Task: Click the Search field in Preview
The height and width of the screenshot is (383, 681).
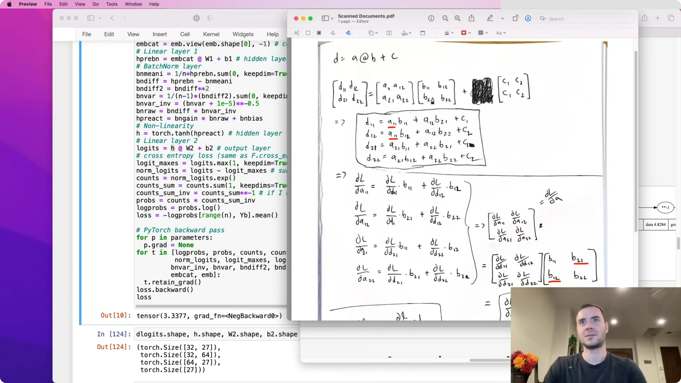Action: tap(585, 19)
